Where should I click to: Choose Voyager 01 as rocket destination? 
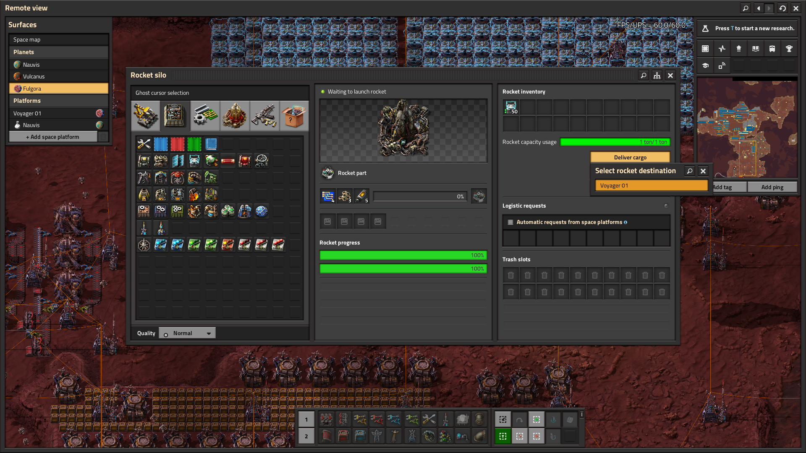point(651,185)
